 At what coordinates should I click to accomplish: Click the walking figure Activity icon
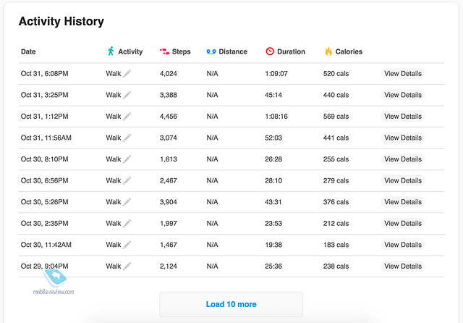pos(111,51)
